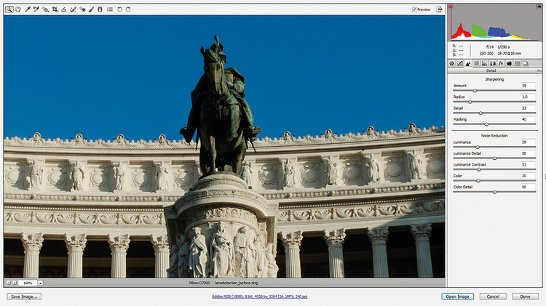Viewport: 546px width, 306px height.
Task: Select the Detail panel tab
Action: (x=468, y=63)
